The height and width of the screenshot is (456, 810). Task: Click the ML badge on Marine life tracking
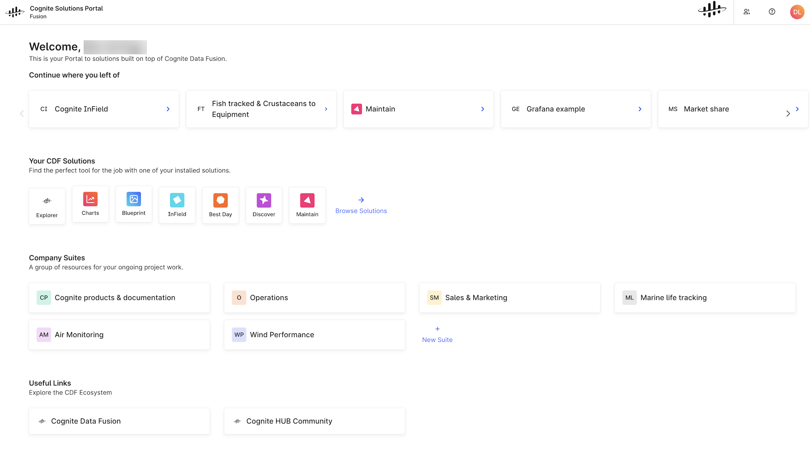pyautogui.click(x=630, y=298)
